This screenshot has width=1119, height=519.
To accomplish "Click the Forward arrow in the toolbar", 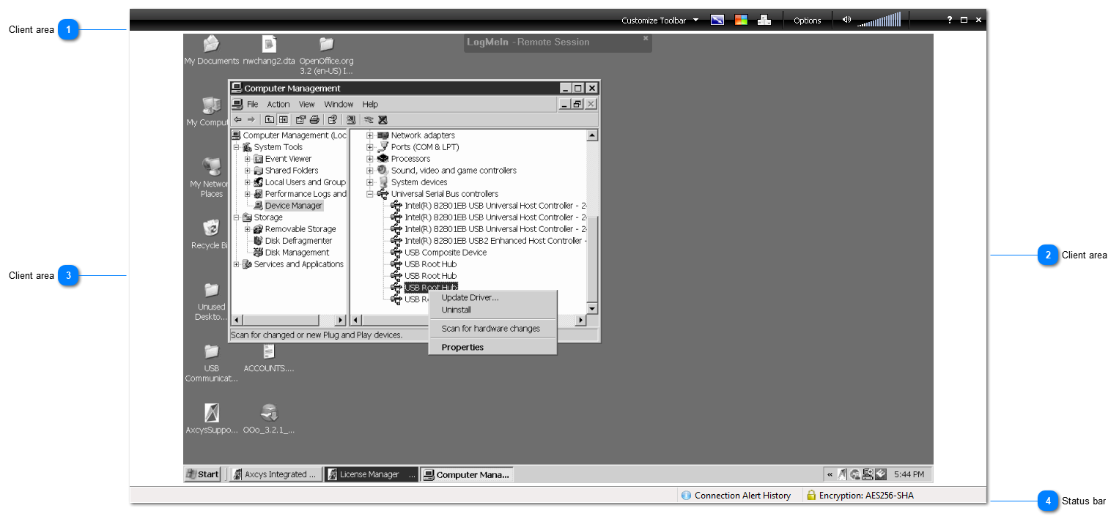I will pyautogui.click(x=251, y=119).
